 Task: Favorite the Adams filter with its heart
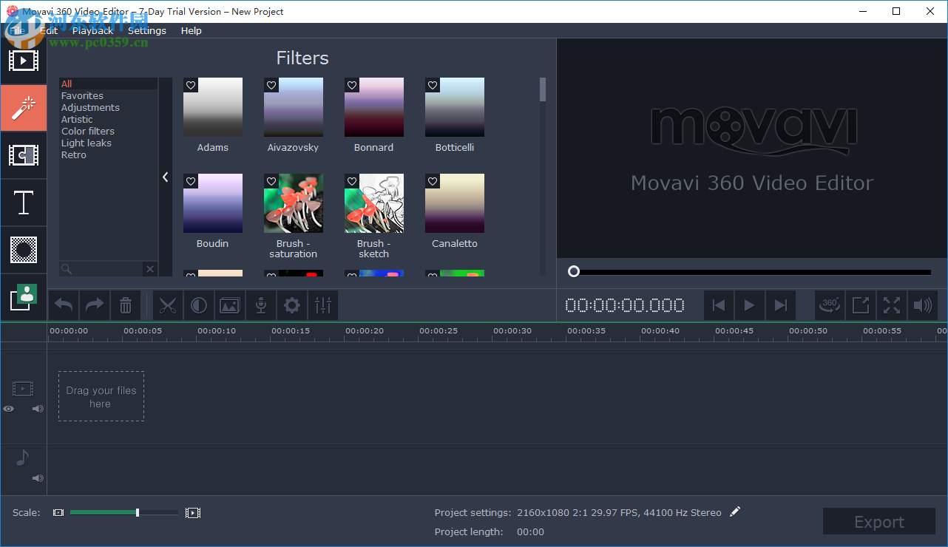[x=190, y=85]
